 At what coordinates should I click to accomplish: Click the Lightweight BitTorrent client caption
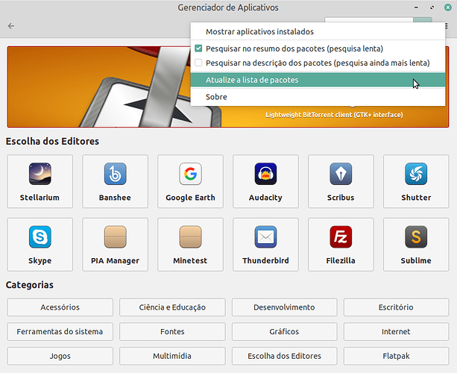334,115
